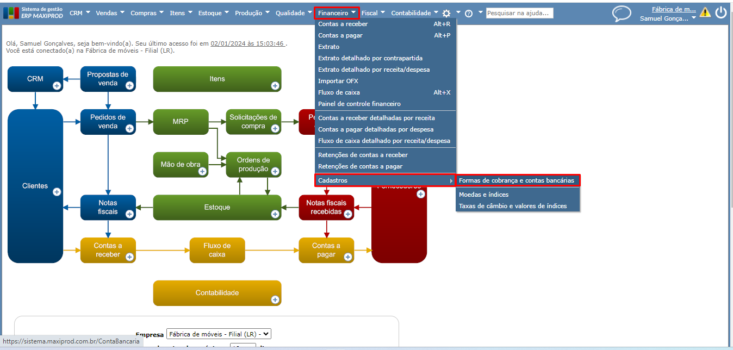The image size is (733, 350).
Task: Open the Fiscal dropdown menu
Action: 373,12
